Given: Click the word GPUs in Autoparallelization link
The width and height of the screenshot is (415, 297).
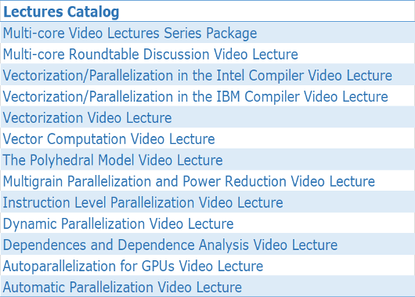Looking at the screenshot, I should pyautogui.click(x=158, y=266).
